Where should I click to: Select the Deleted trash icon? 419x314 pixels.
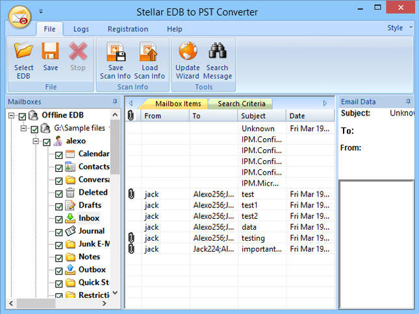click(x=70, y=192)
